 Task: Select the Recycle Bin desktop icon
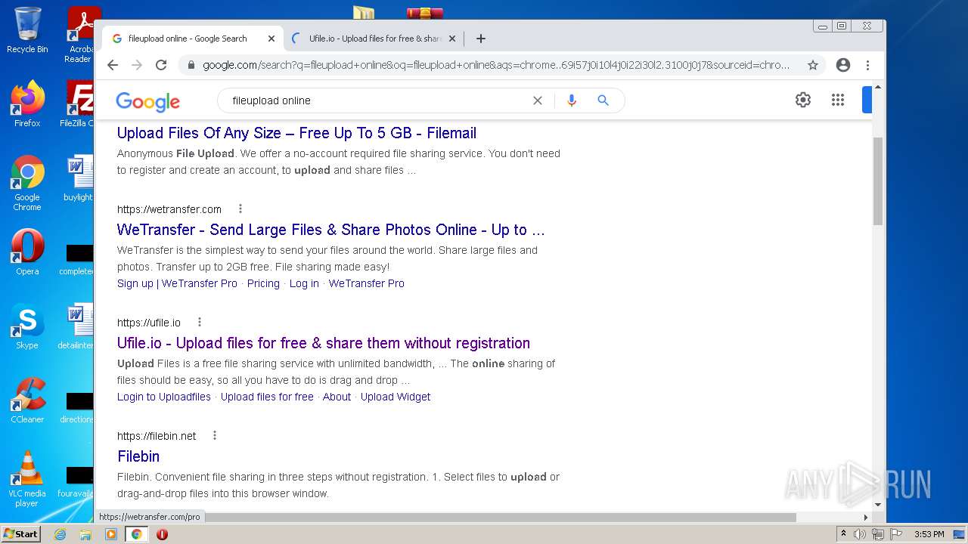coord(27,30)
